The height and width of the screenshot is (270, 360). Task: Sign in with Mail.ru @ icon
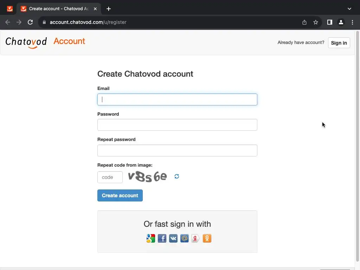coord(184,239)
